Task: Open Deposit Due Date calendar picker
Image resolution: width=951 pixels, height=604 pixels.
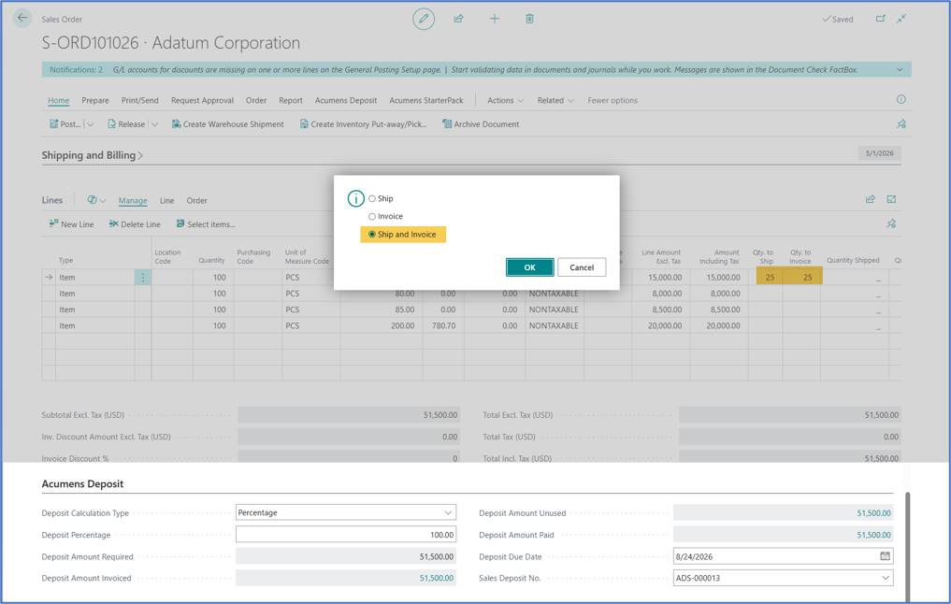Action: 885,556
